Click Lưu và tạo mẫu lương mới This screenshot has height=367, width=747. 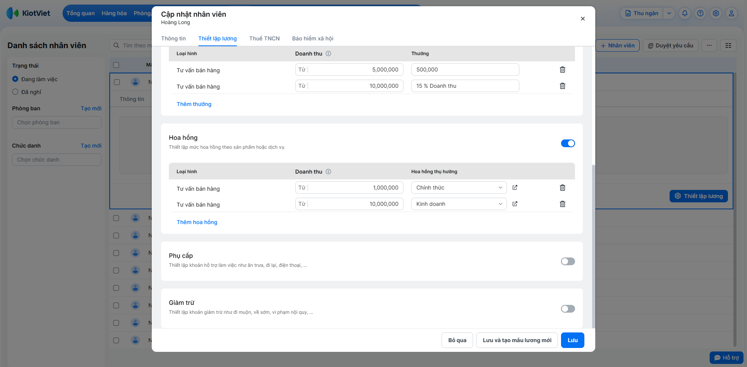(517, 340)
